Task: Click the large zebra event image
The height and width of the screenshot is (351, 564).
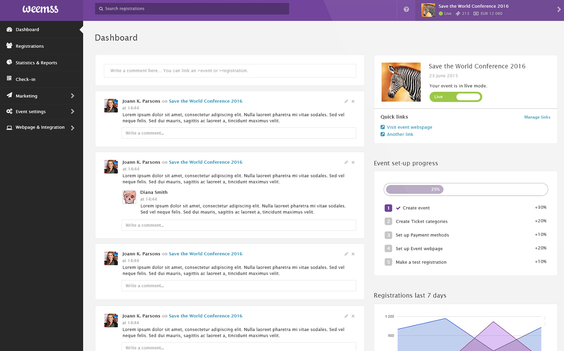Action: point(401,82)
